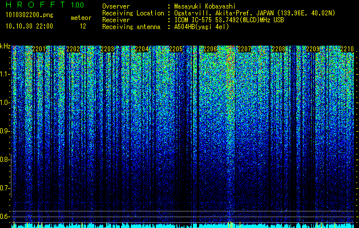Click the 2201 time marker
Viewport: 359px width, 228px height.
click(39, 49)
